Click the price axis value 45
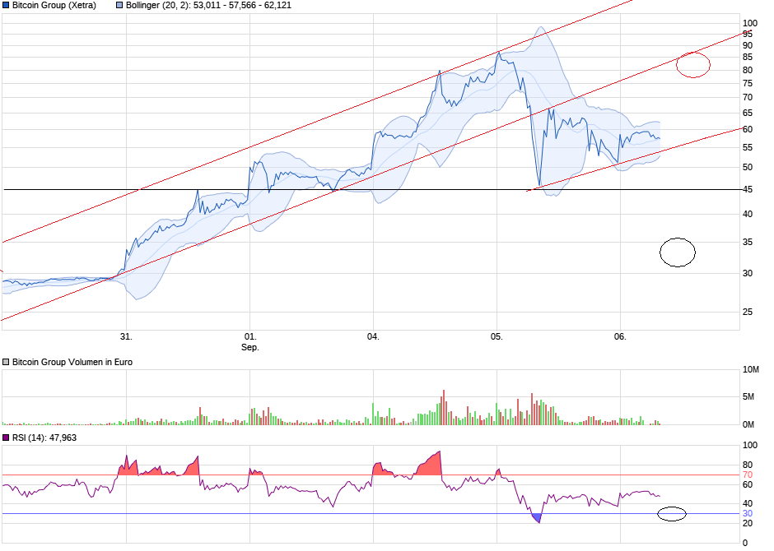This screenshot has height=551, width=774. click(x=748, y=190)
